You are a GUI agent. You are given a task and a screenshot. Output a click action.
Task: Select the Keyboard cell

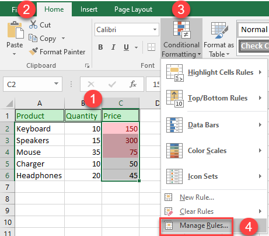click(40, 129)
